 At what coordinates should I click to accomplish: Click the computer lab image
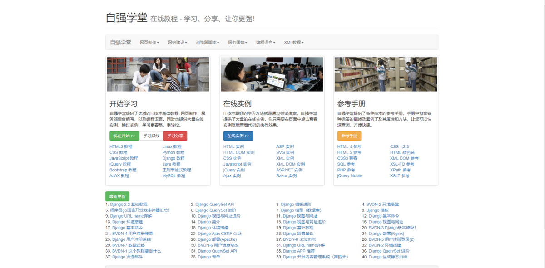pos(272,74)
